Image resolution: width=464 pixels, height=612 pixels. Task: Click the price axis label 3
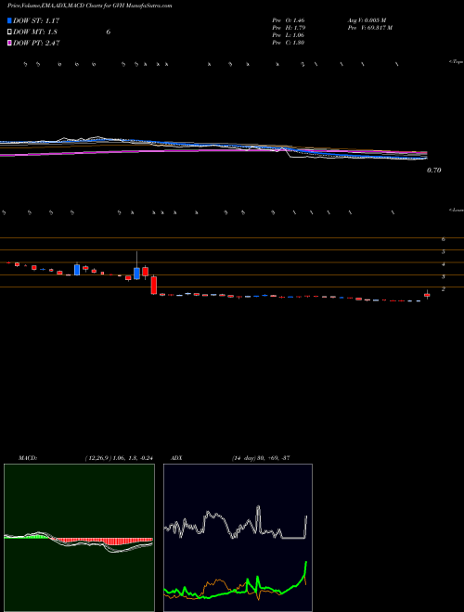pyautogui.click(x=444, y=276)
